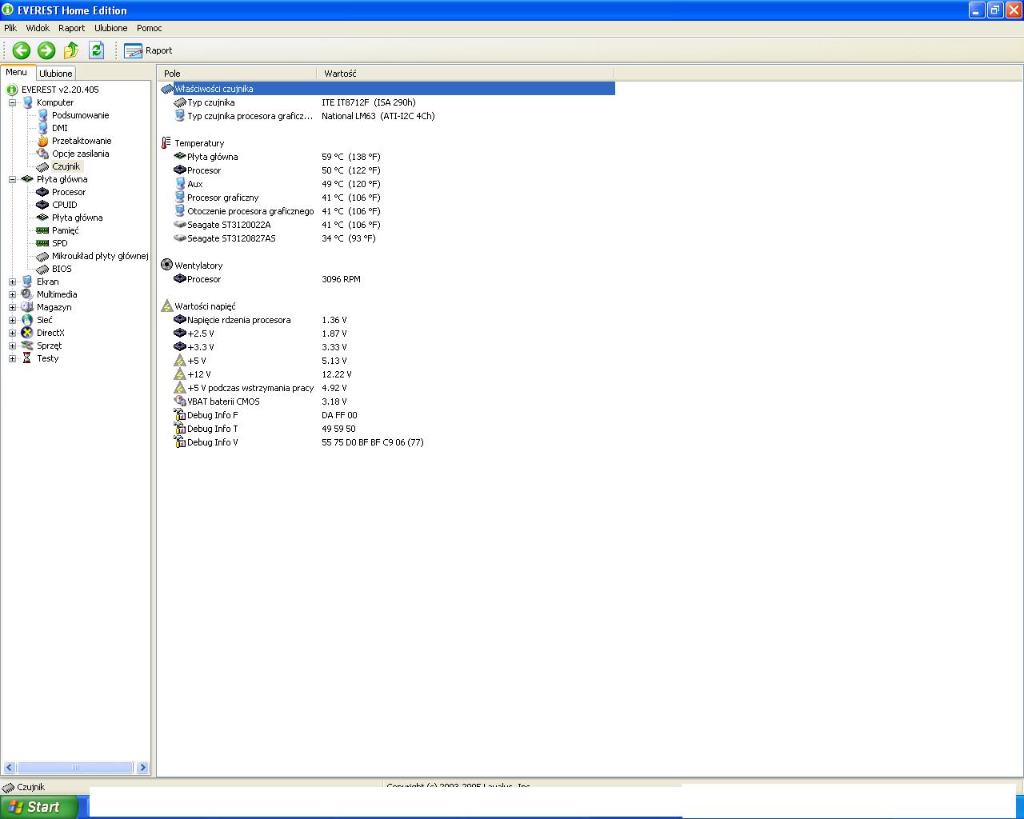
Task: Open the Widok menu
Action: pyautogui.click(x=38, y=28)
